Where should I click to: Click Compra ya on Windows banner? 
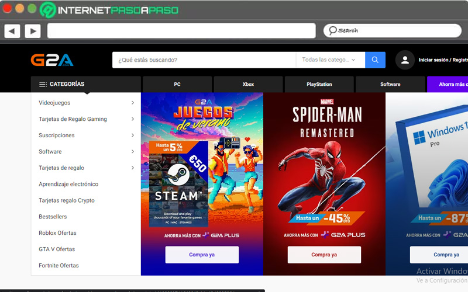(439, 255)
